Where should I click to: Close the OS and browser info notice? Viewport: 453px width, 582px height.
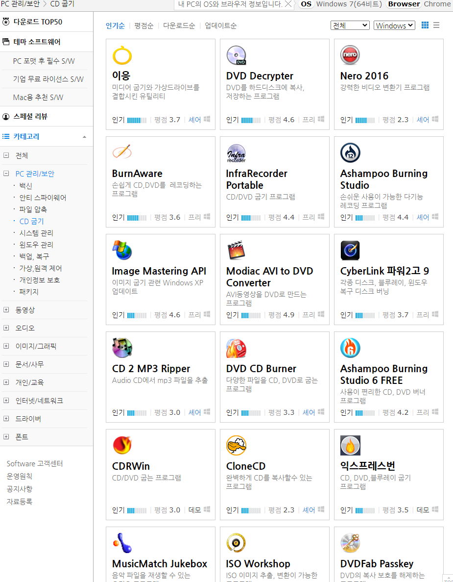[287, 4]
